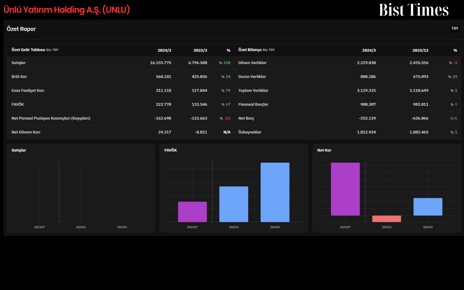The image size is (464, 290).
Task: Click the Duran Varlıklar label
Action: pos(252,77)
